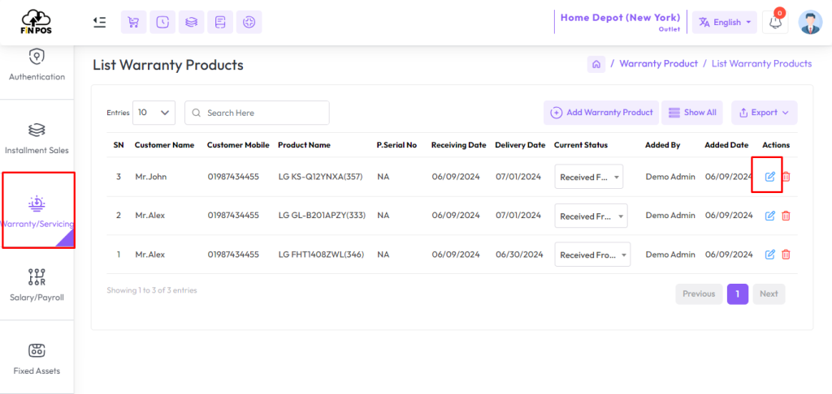Sort by the SN column header
832x394 pixels.
(x=119, y=145)
